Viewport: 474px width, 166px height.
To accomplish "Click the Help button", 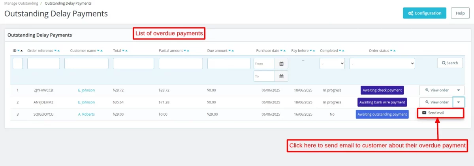I will [460, 13].
